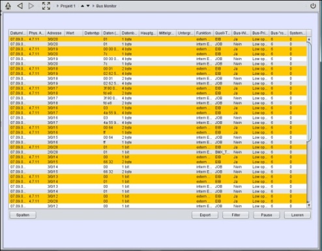Click the Mittelgr... column header
This screenshot has width=322, height=251.
click(x=167, y=33)
